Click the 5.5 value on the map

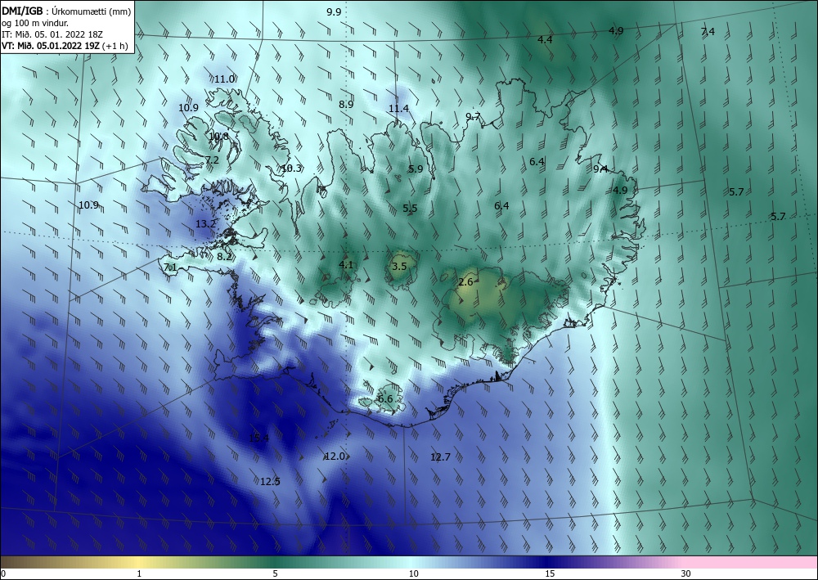tap(410, 208)
